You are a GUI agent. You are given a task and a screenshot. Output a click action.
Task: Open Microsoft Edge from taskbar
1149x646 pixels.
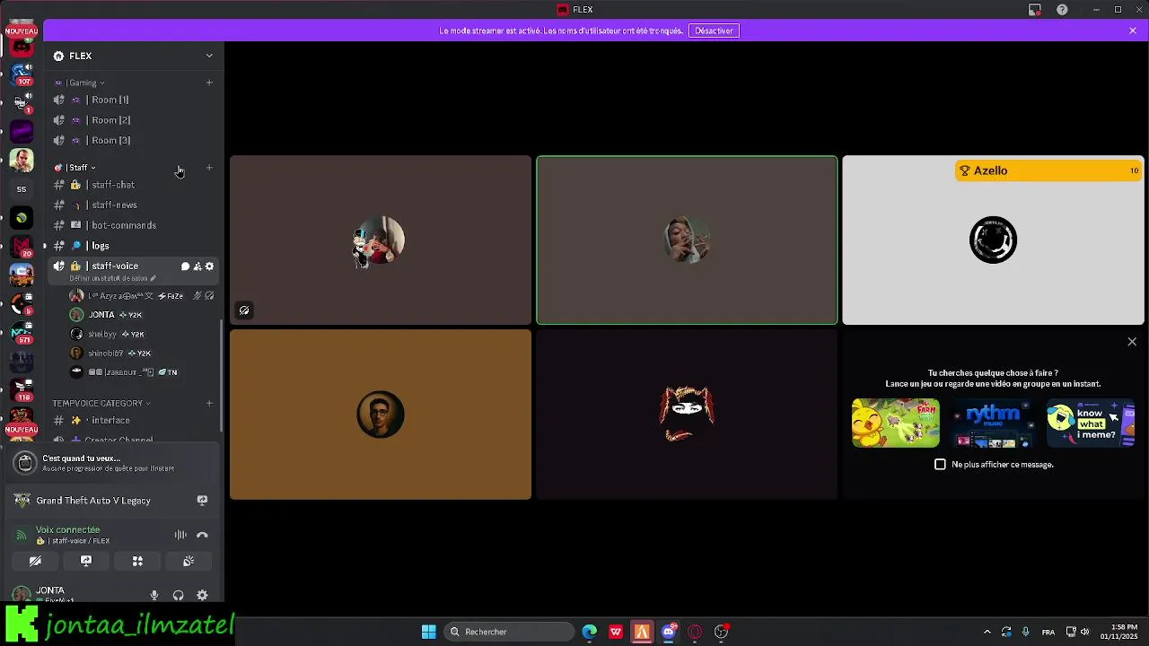(x=589, y=632)
